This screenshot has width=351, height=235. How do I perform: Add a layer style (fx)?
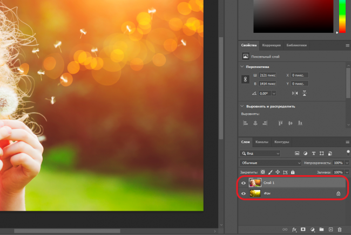coord(294,230)
